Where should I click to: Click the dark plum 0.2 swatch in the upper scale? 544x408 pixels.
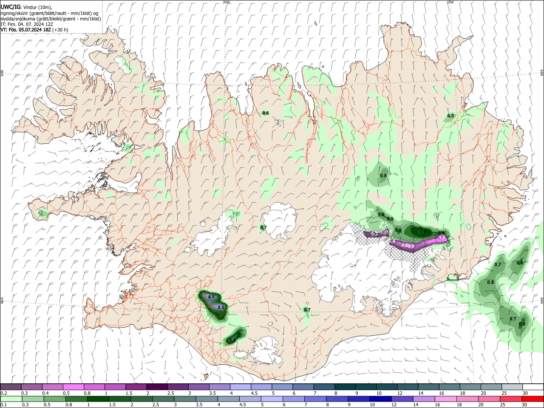pyautogui.click(x=11, y=387)
